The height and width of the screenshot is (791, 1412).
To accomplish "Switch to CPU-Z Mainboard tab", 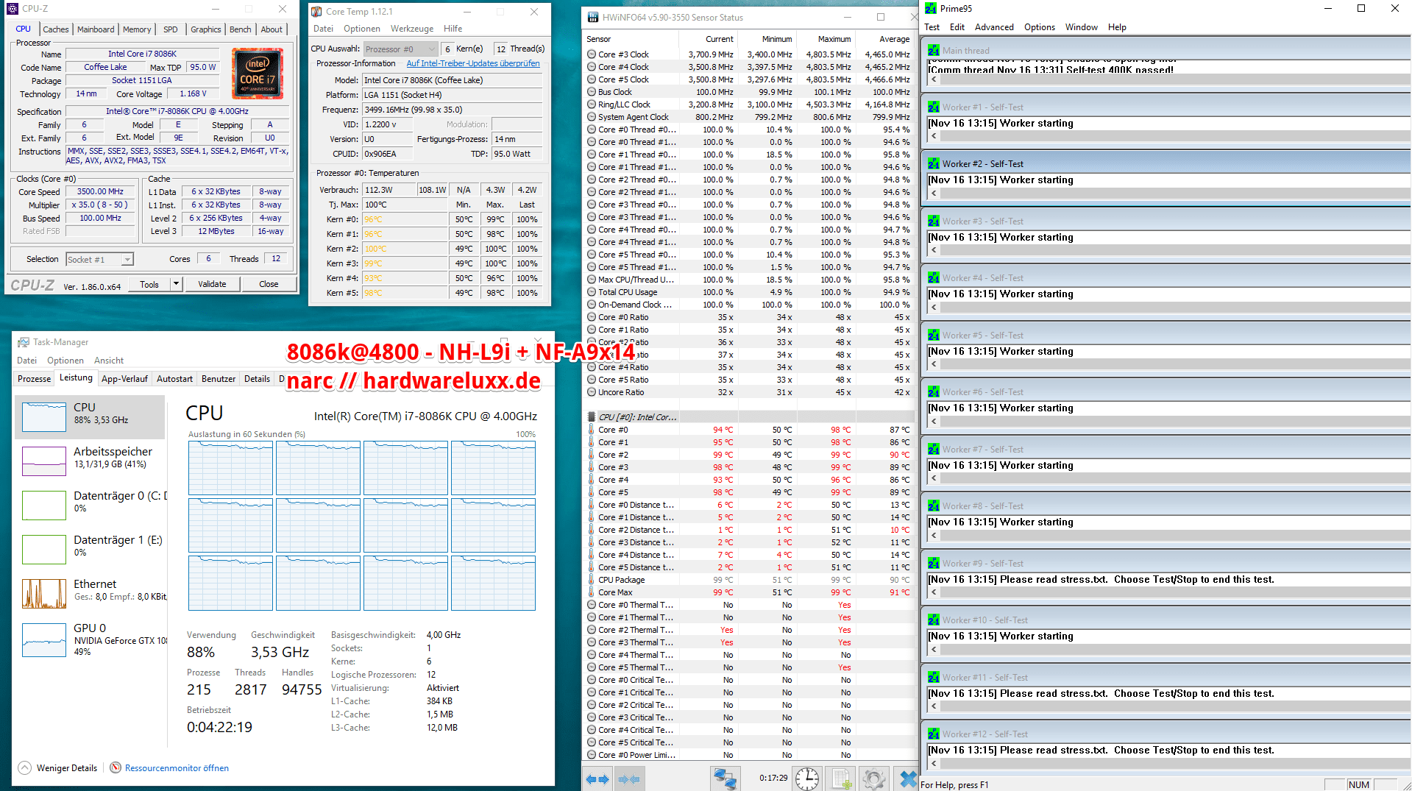I will pyautogui.click(x=96, y=29).
